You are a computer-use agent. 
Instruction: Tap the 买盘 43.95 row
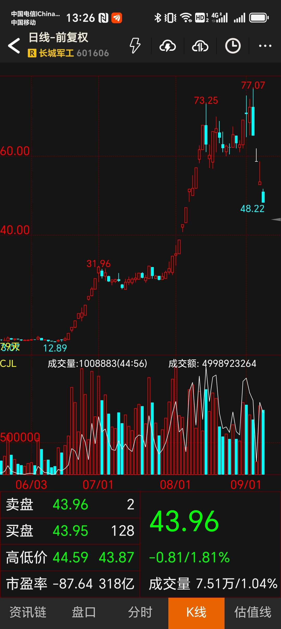[70, 531]
